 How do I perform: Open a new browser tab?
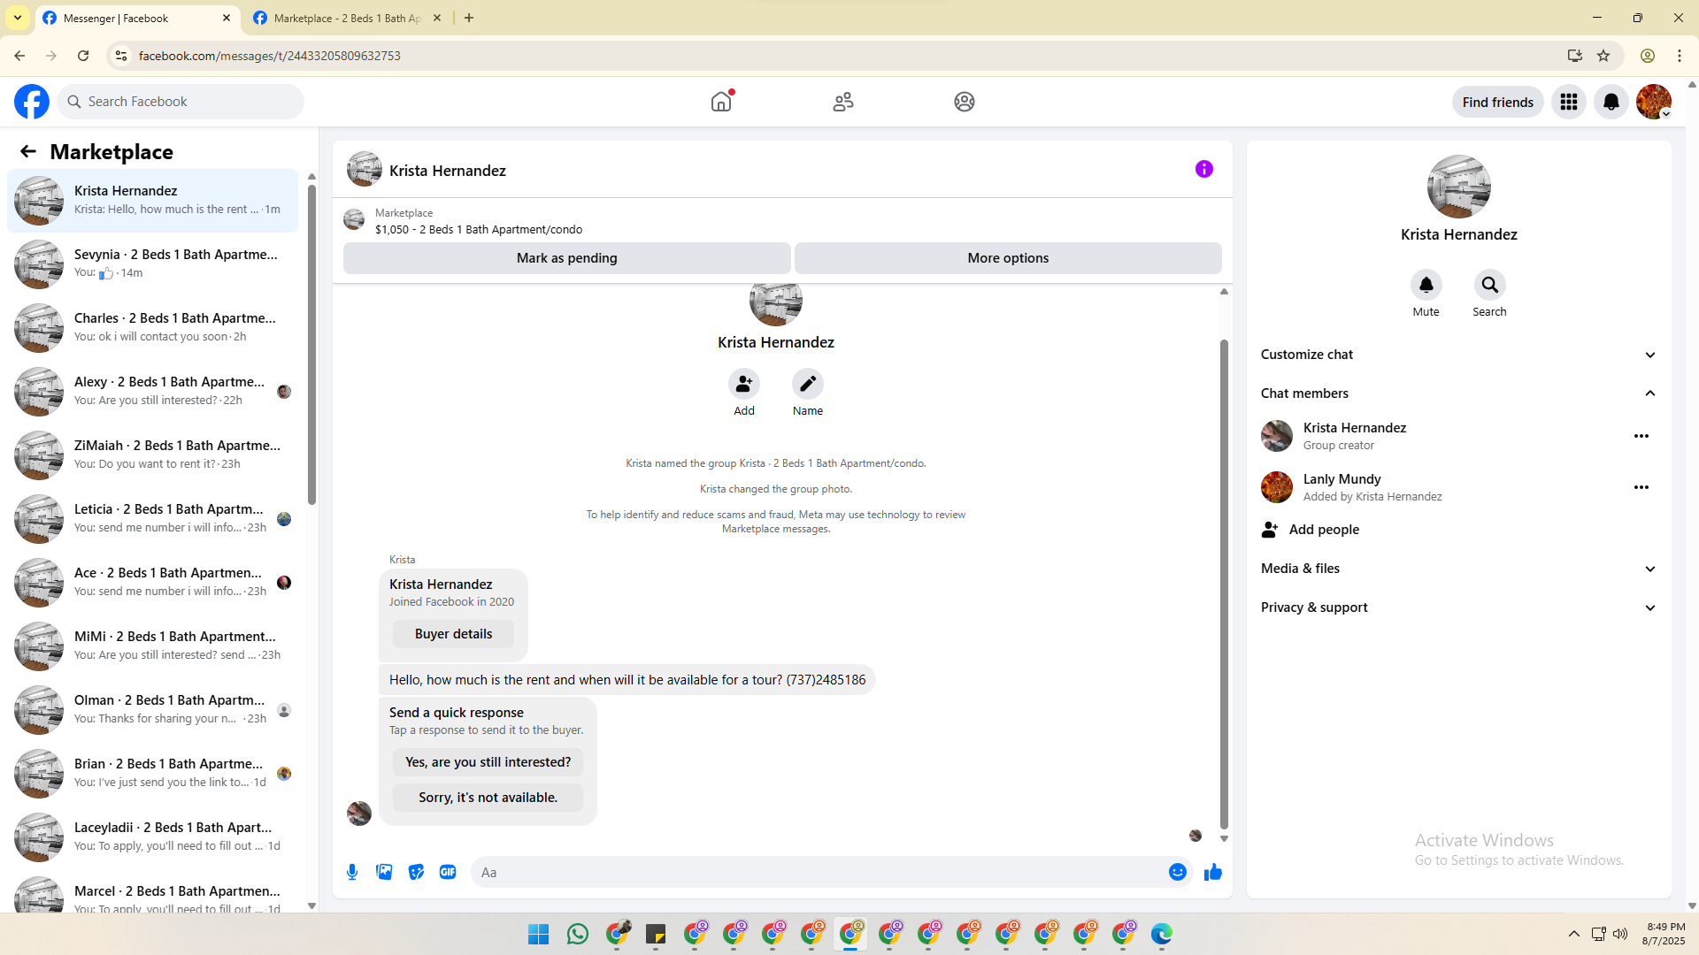(469, 18)
